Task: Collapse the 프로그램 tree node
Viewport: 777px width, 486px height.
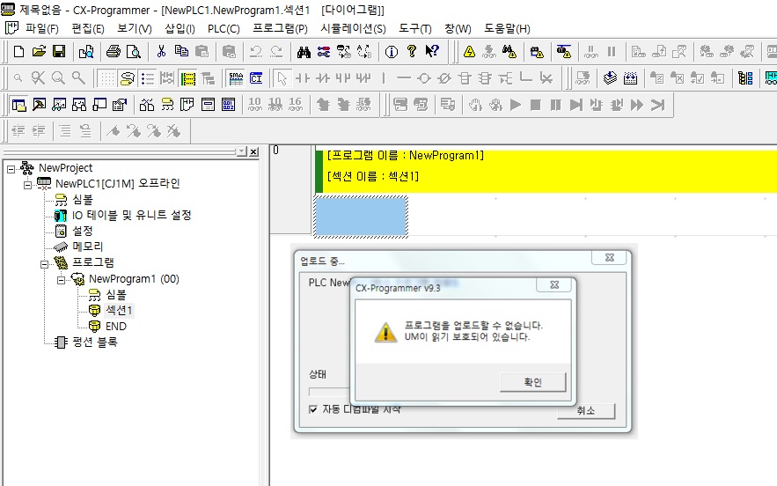Action: (x=44, y=264)
